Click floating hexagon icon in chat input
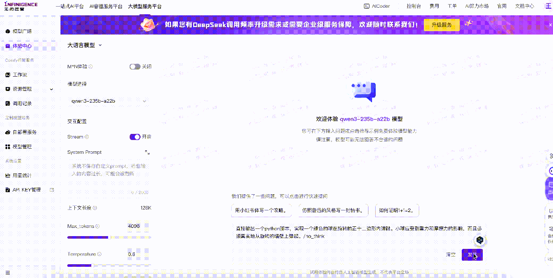Image resolution: width=553 pixels, height=278 pixels. [x=480, y=240]
